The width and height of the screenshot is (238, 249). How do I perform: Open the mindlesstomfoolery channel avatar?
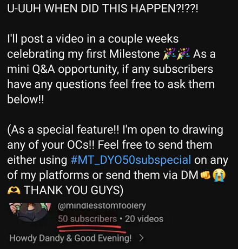(29, 212)
